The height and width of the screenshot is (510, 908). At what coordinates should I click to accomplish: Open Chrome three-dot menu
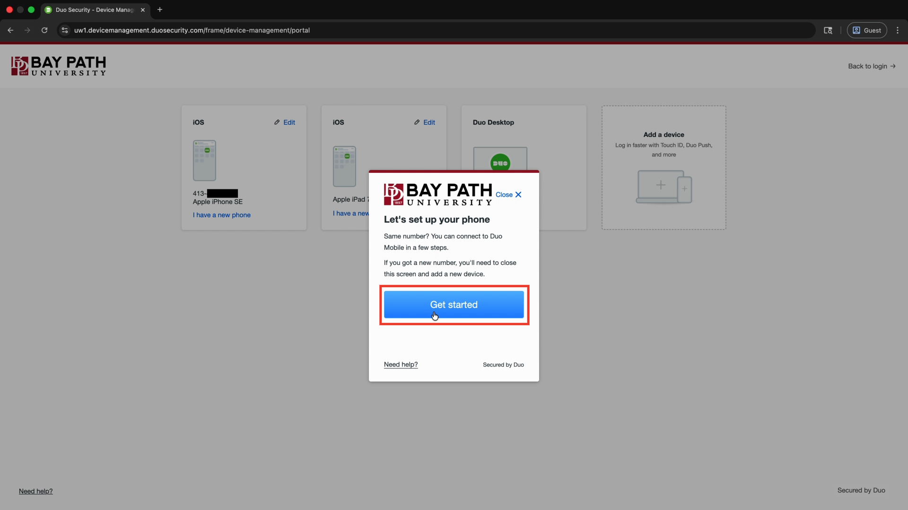point(898,30)
